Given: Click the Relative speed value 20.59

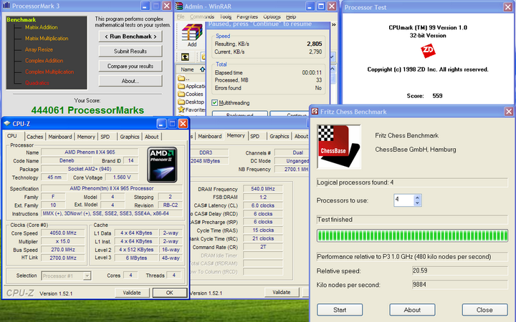Looking at the screenshot, I should tap(459, 270).
